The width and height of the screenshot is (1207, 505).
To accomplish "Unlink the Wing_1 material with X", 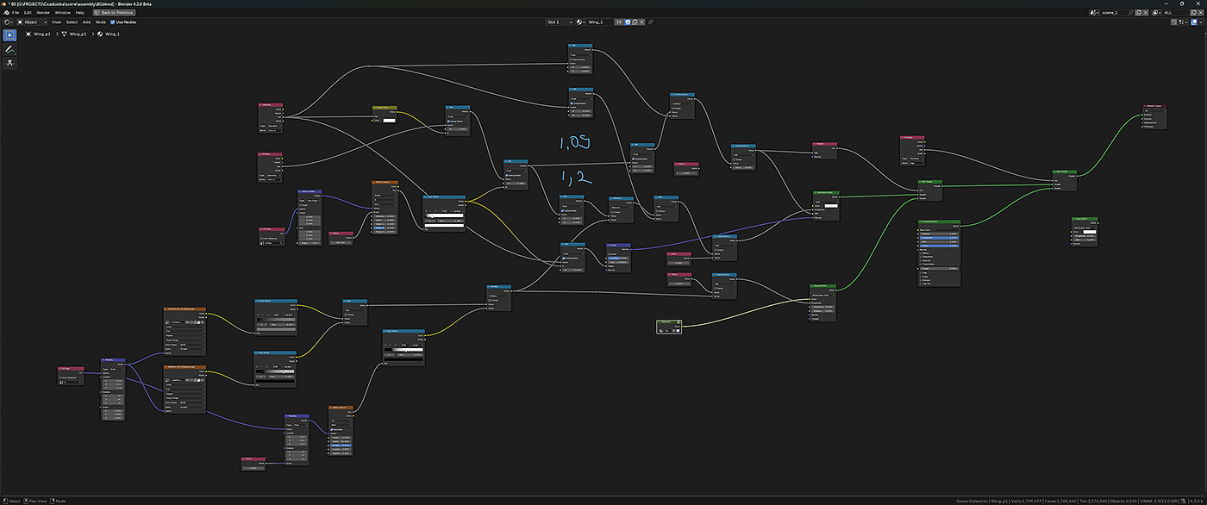I will [x=643, y=22].
